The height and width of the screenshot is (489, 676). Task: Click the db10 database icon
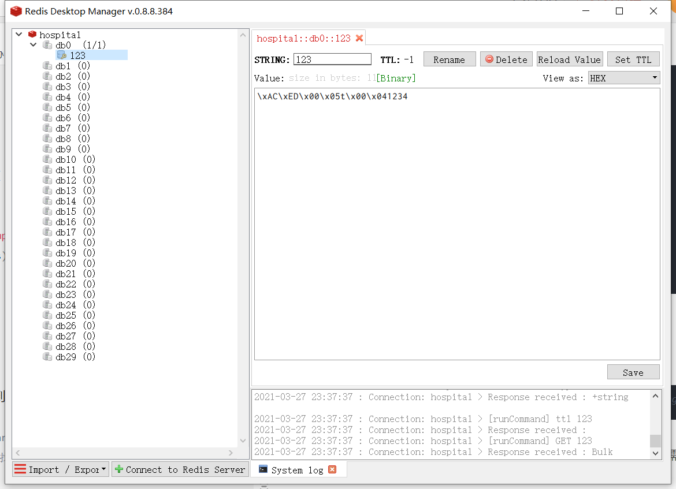tap(47, 159)
